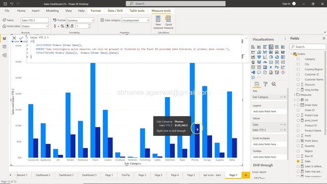Open the Table tools ribbon tab
327x184 pixels.
[x=137, y=11]
